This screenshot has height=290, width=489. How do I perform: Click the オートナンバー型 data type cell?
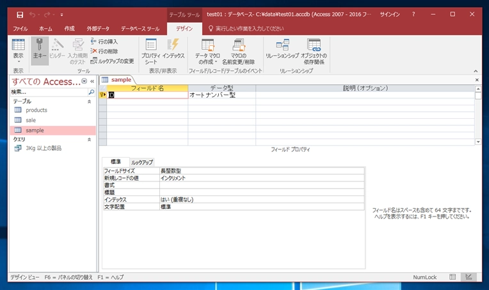(x=221, y=95)
